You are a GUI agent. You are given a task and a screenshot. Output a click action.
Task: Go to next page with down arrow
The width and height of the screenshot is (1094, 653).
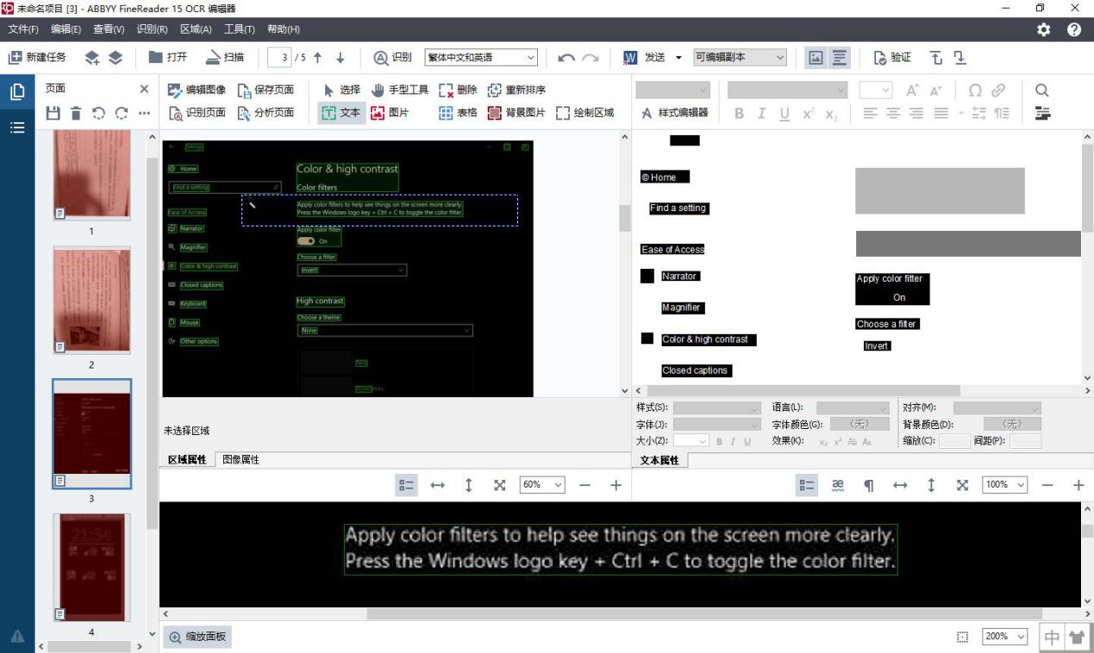tap(341, 58)
